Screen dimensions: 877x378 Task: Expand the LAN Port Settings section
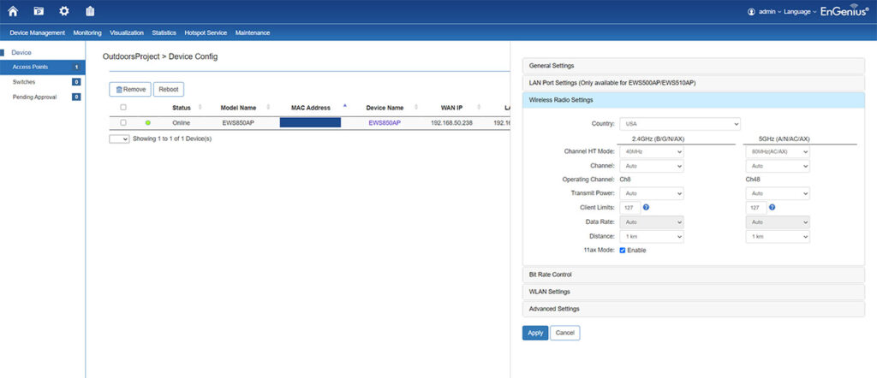point(694,83)
